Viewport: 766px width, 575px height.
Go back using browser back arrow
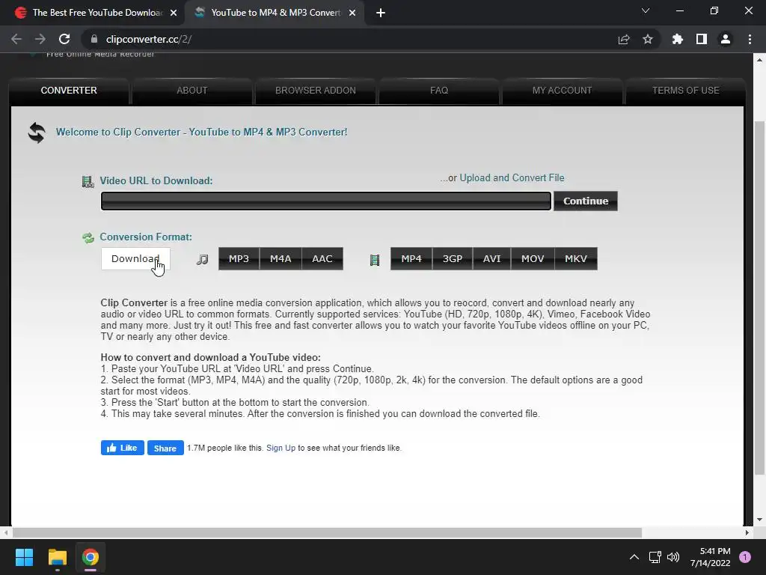[x=16, y=39]
